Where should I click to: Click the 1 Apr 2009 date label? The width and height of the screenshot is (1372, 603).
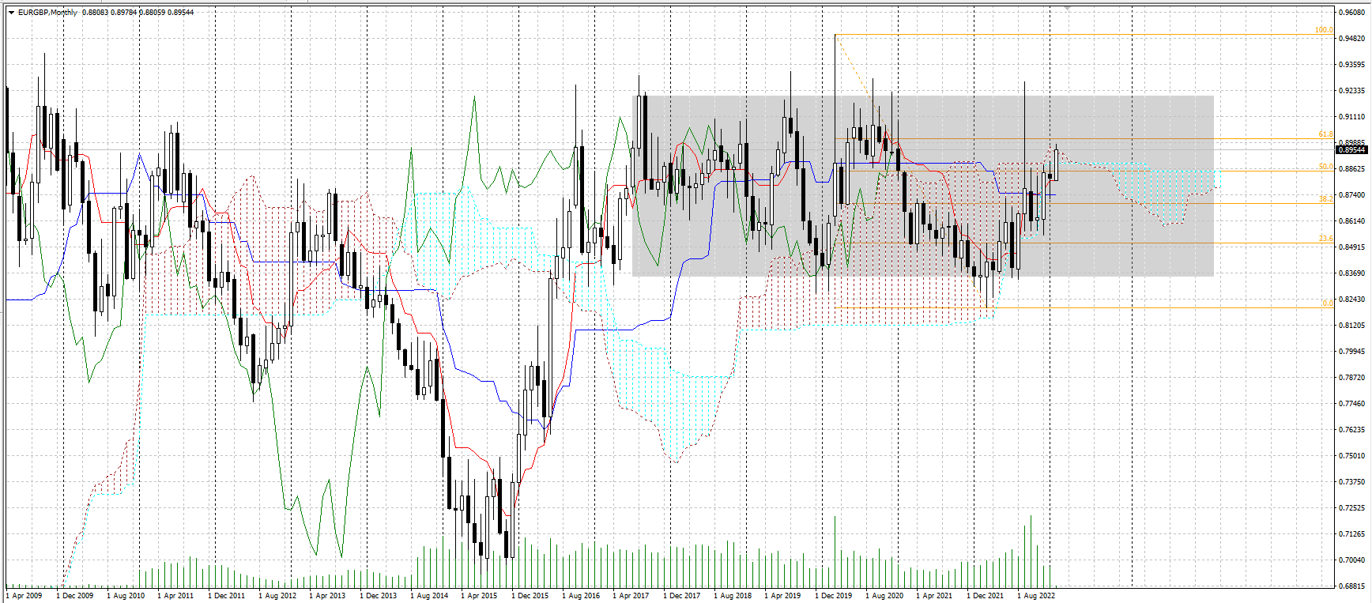click(24, 595)
